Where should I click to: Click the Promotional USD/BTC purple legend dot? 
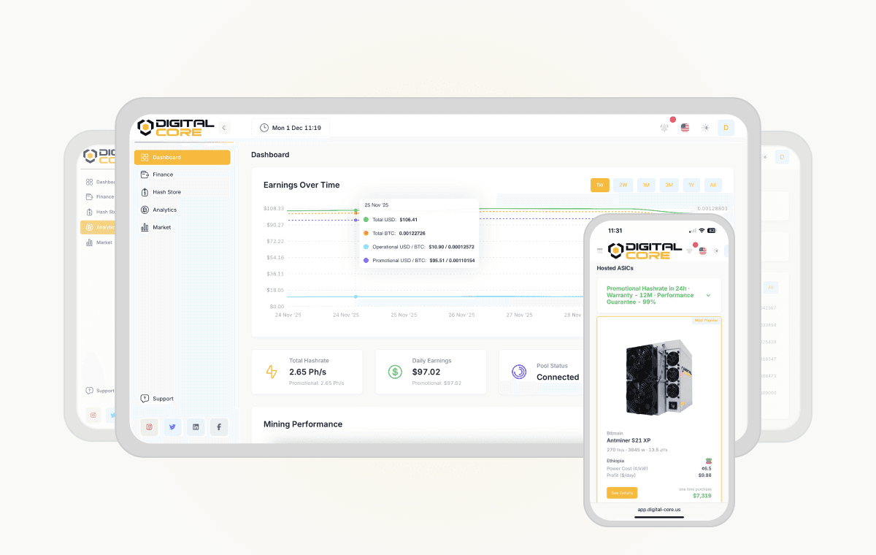(366, 260)
